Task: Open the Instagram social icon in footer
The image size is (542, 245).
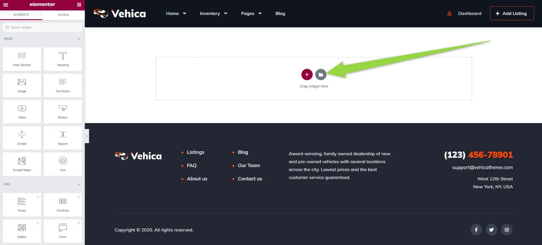Action: click(507, 230)
